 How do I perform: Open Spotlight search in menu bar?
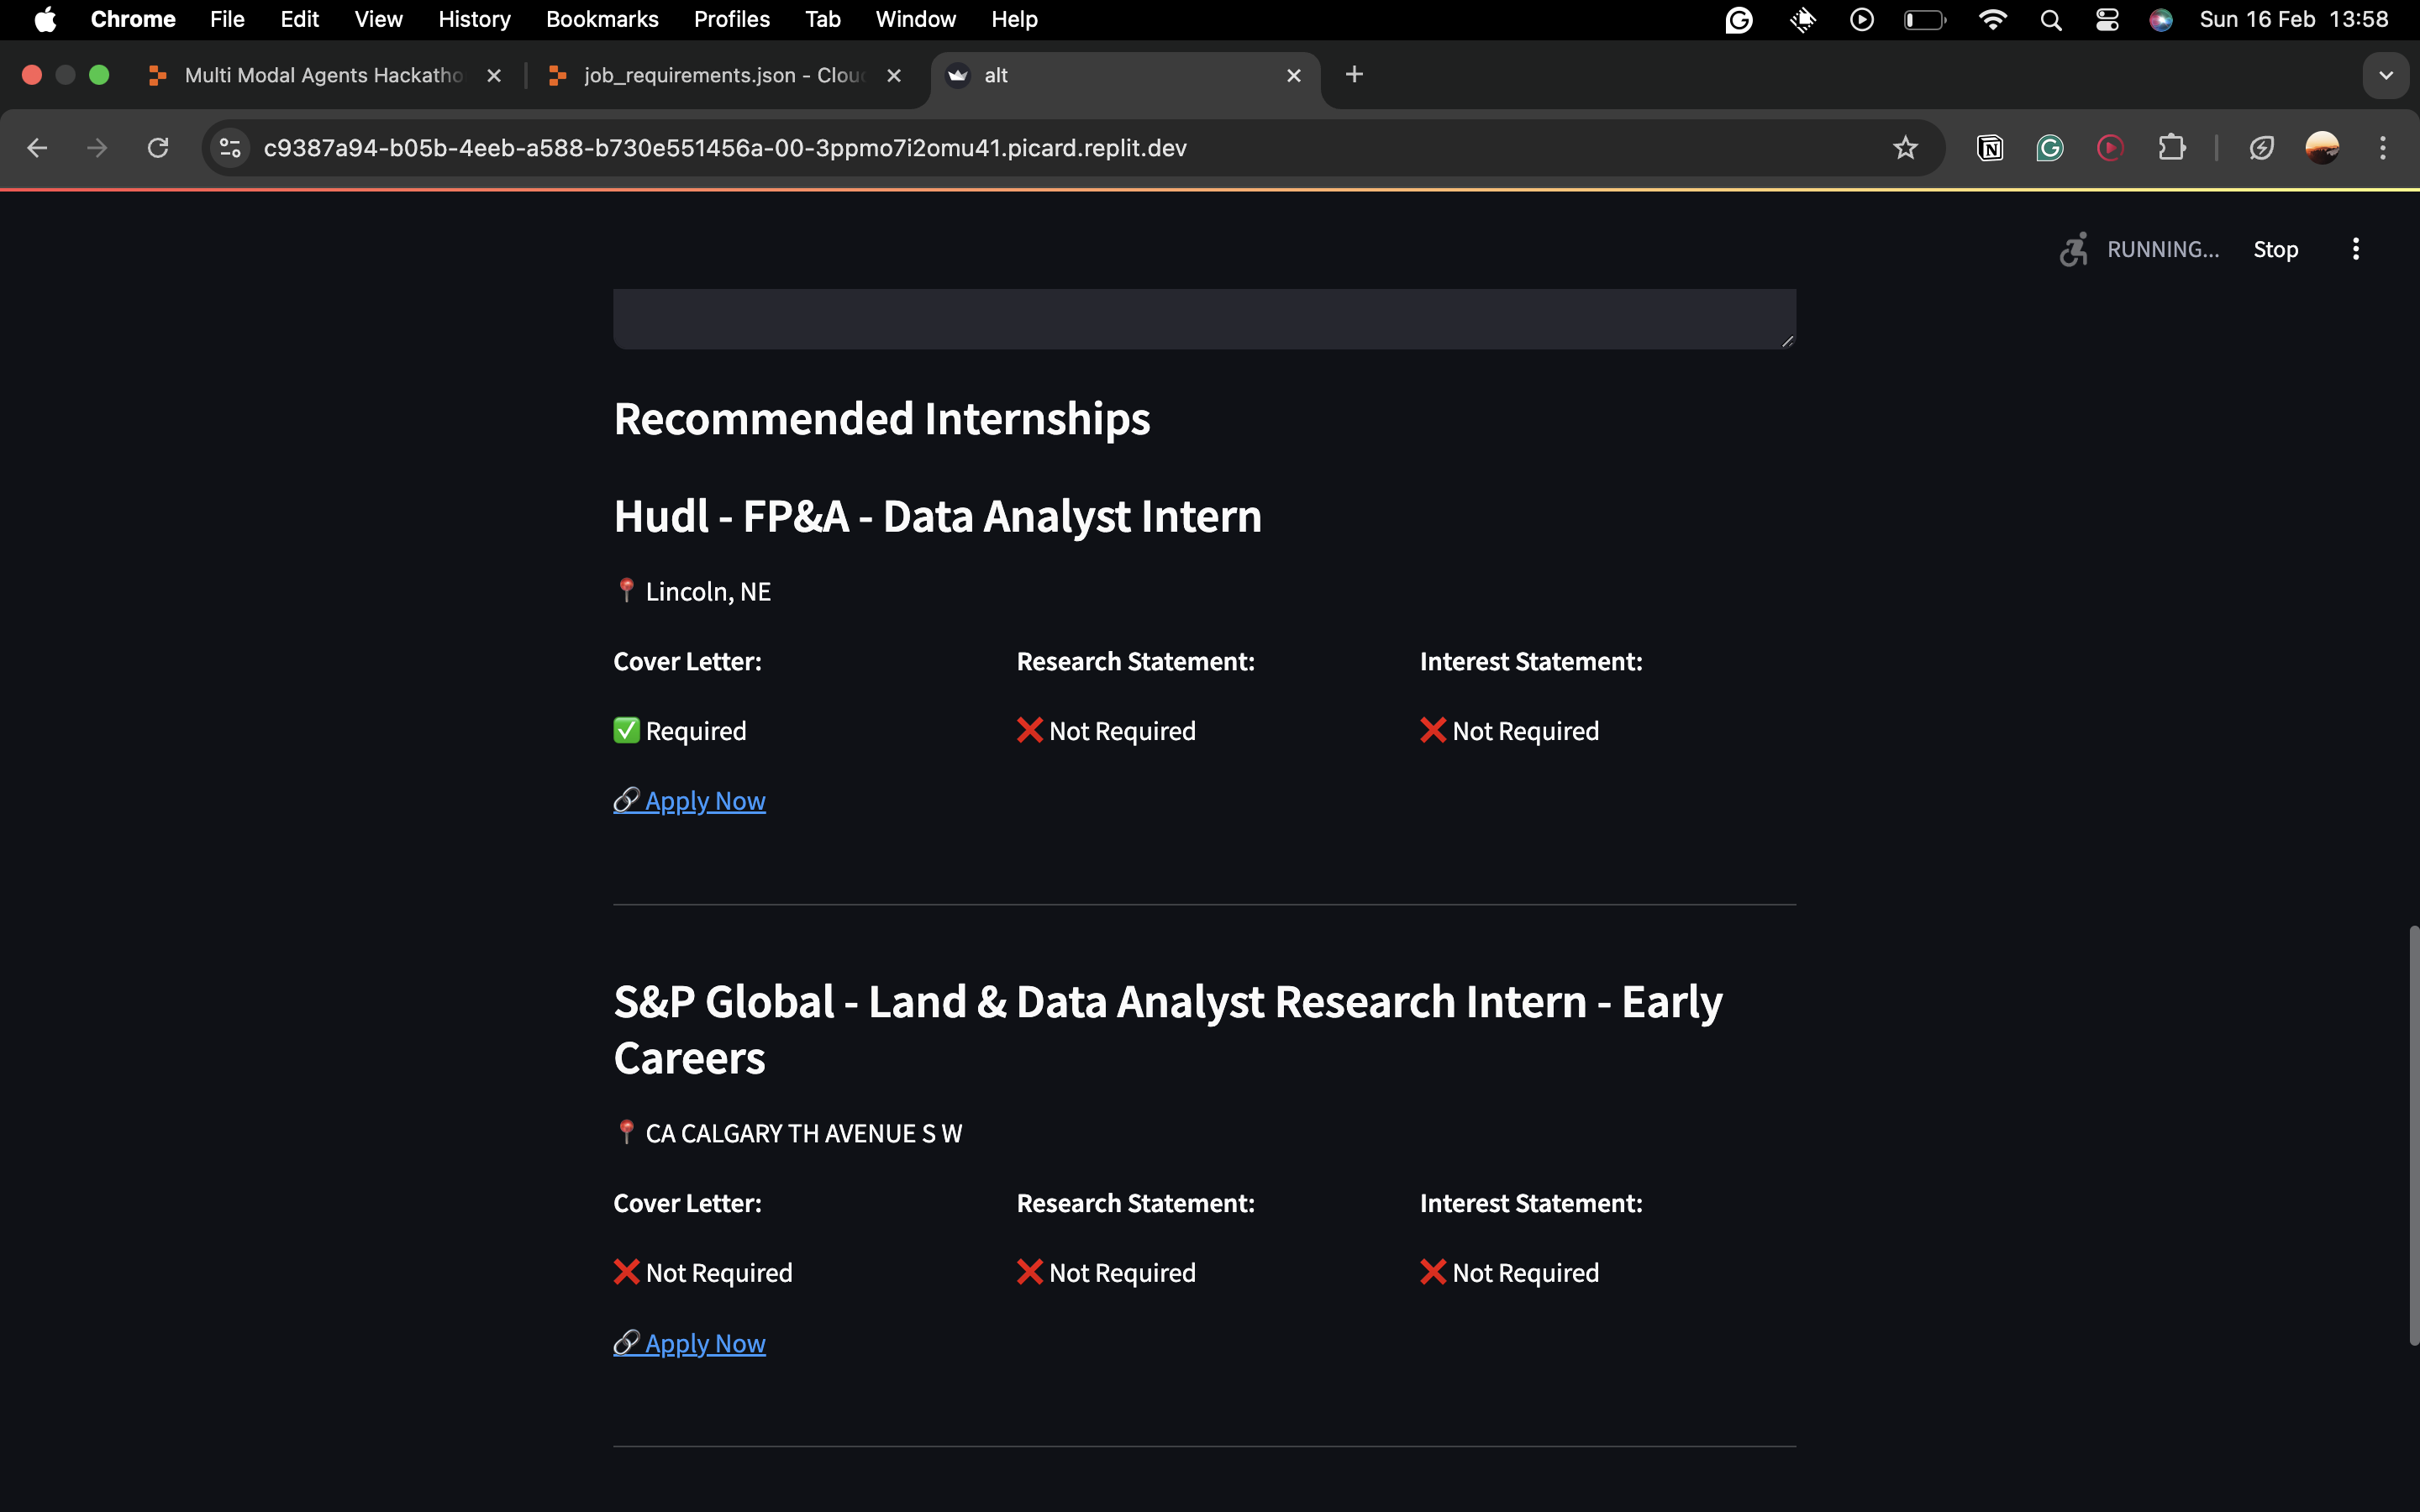pos(2051,20)
